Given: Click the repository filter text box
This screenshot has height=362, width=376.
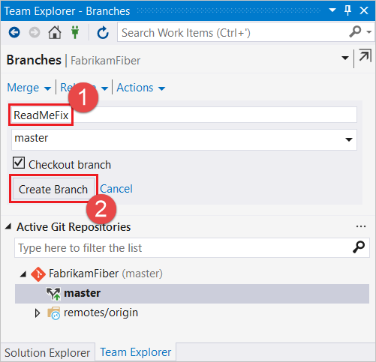Looking at the screenshot, I should tap(192, 247).
